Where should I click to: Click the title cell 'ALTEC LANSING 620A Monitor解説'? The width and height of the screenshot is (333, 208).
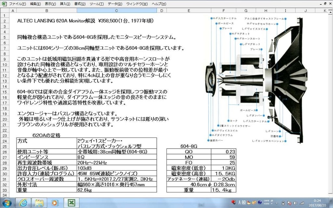56,21
